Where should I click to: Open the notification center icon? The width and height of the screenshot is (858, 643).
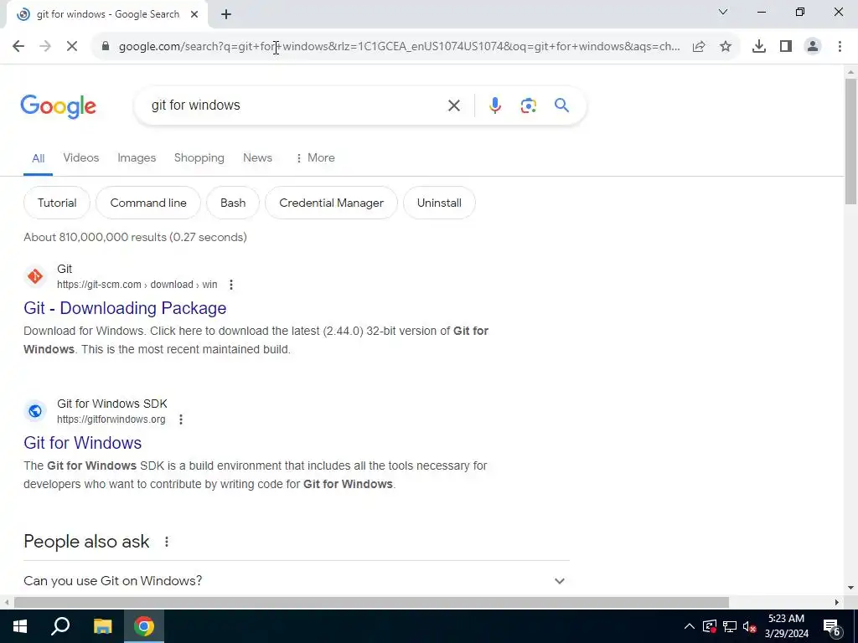click(832, 627)
